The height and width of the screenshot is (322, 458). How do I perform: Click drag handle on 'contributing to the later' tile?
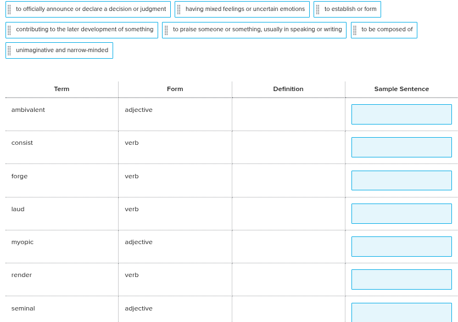[9, 30]
